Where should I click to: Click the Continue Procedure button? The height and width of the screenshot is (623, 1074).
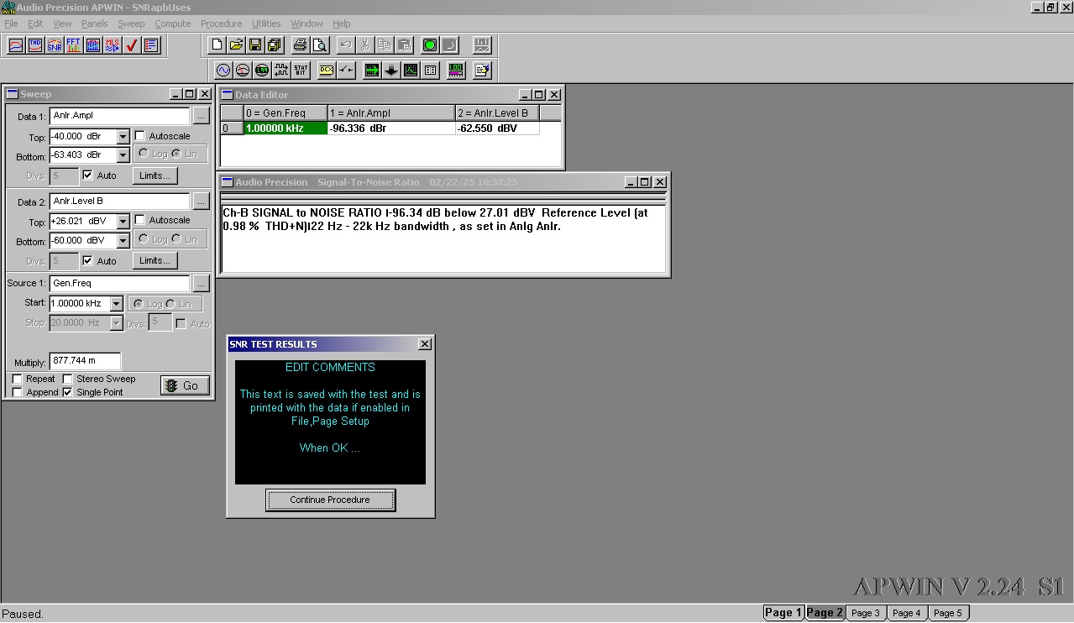pos(330,500)
